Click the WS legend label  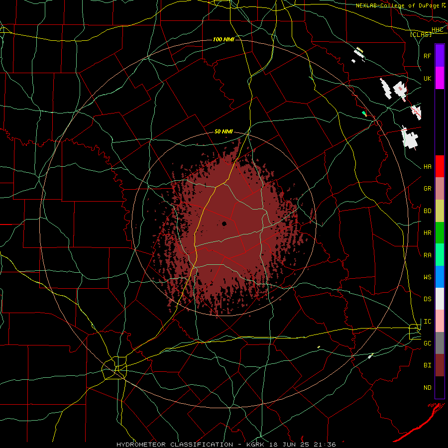pos(427,277)
